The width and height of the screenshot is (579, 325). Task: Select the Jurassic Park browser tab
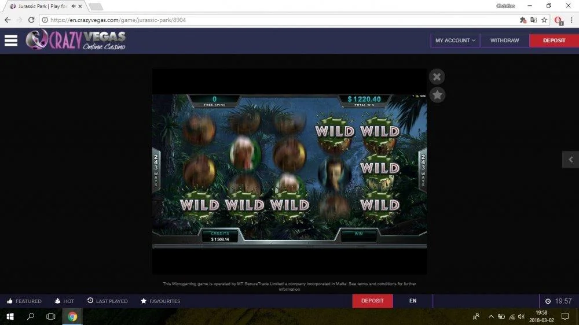point(42,6)
